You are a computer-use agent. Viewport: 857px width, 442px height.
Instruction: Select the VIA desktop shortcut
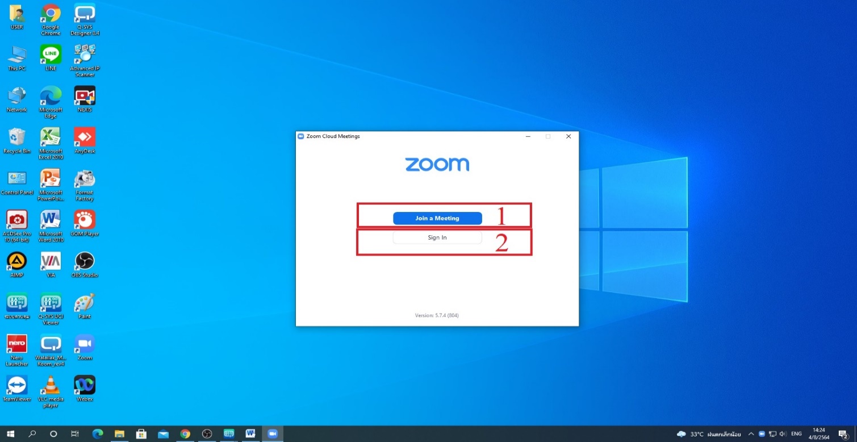[x=51, y=265]
